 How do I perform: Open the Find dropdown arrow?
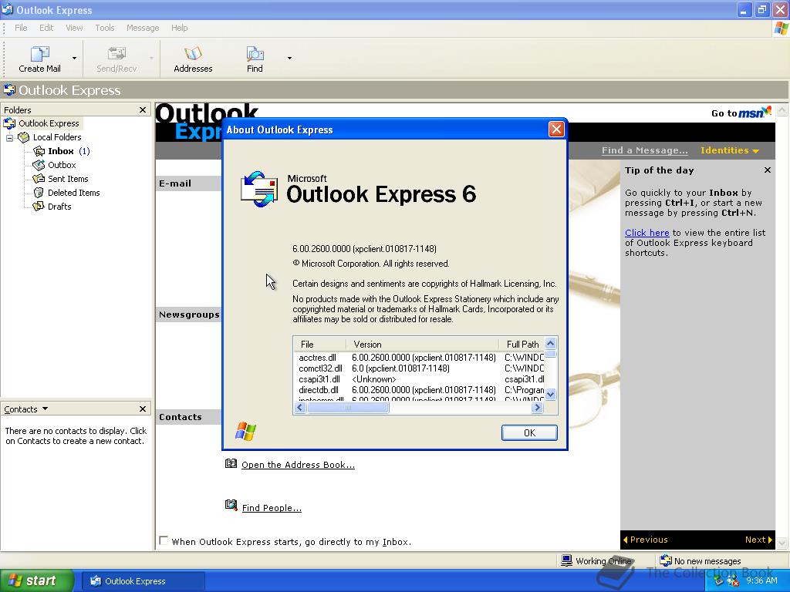(x=289, y=58)
